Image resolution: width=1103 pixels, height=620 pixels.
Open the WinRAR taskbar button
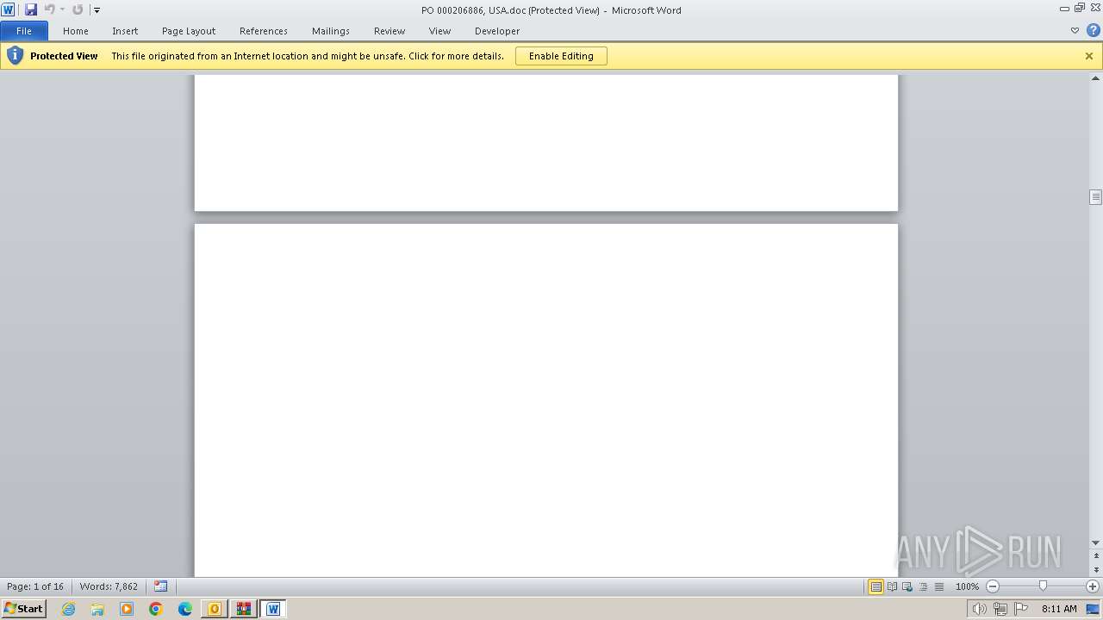(244, 609)
